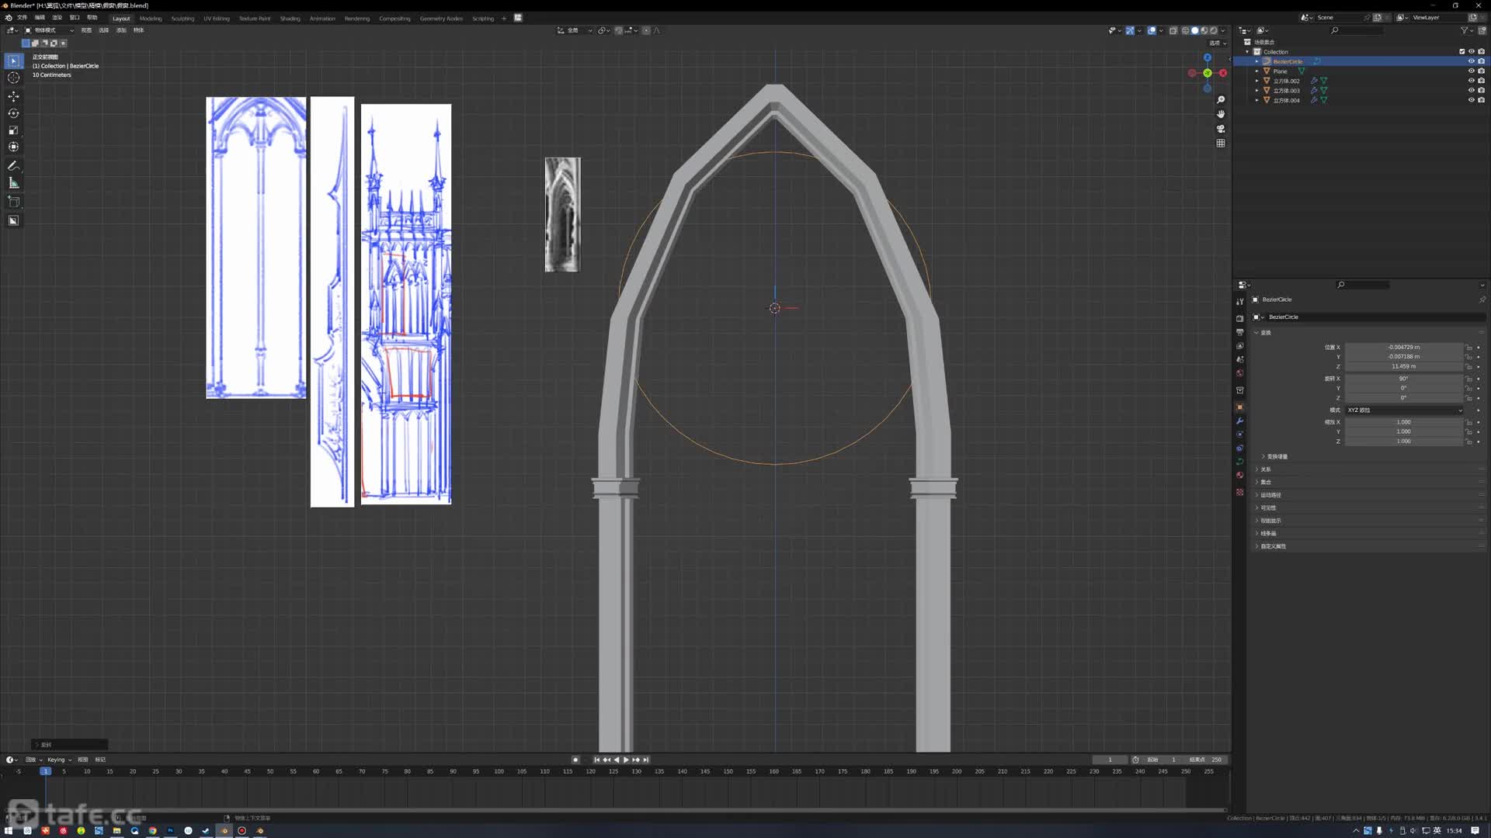Open the object mode dropdown

(49, 30)
